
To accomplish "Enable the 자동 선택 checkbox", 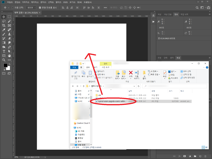I will (x=12, y=8).
